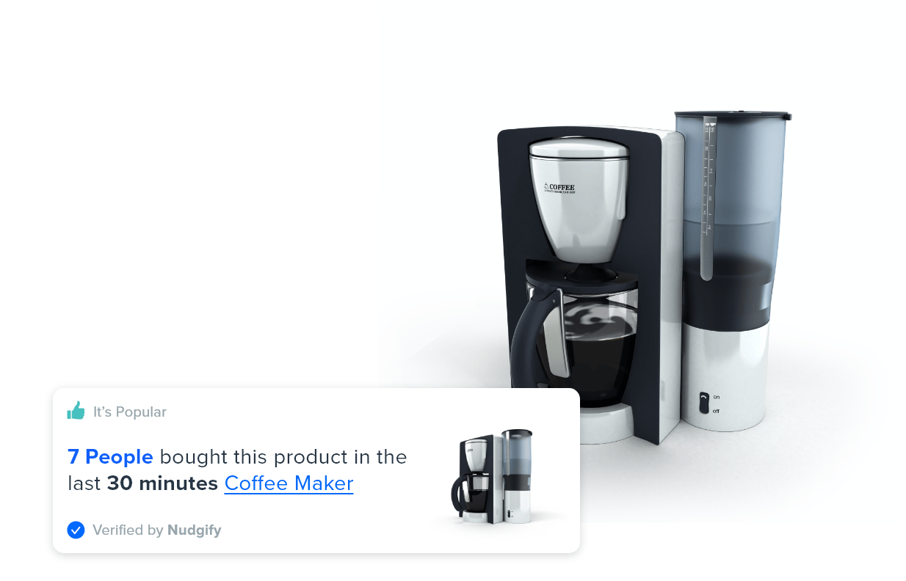Image resolution: width=906 pixels, height=581 pixels.
Task: Click the COFFEE label on the filter basket
Action: 562,187
